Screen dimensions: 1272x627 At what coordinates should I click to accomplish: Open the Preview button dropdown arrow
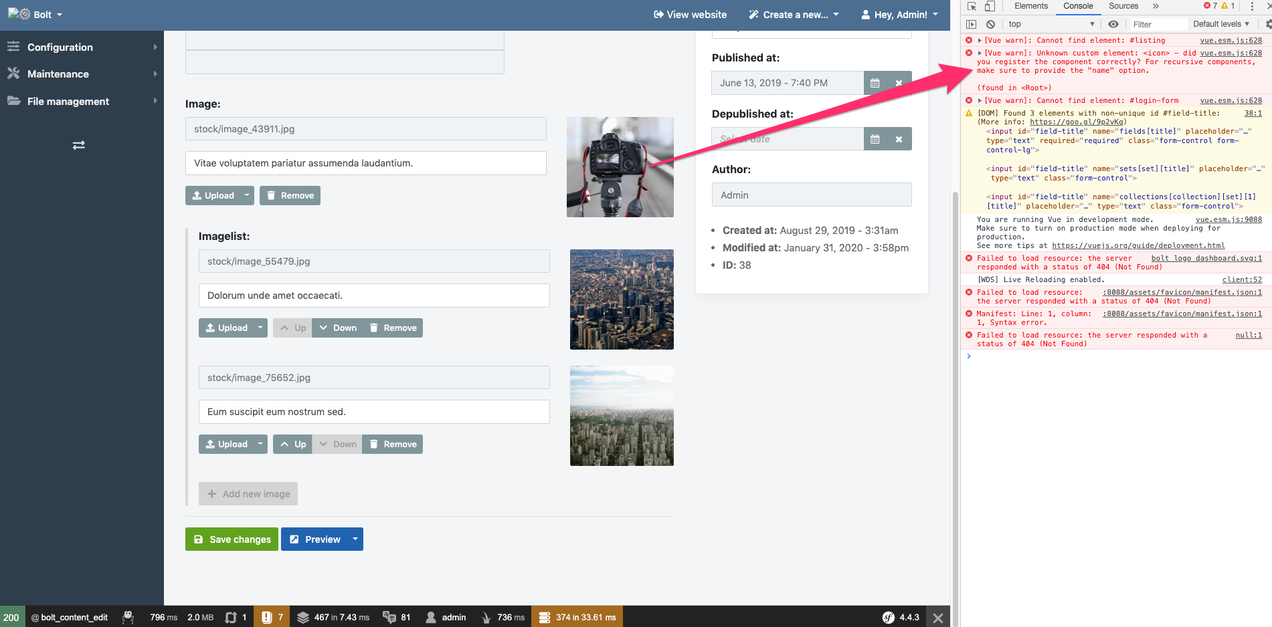click(355, 539)
